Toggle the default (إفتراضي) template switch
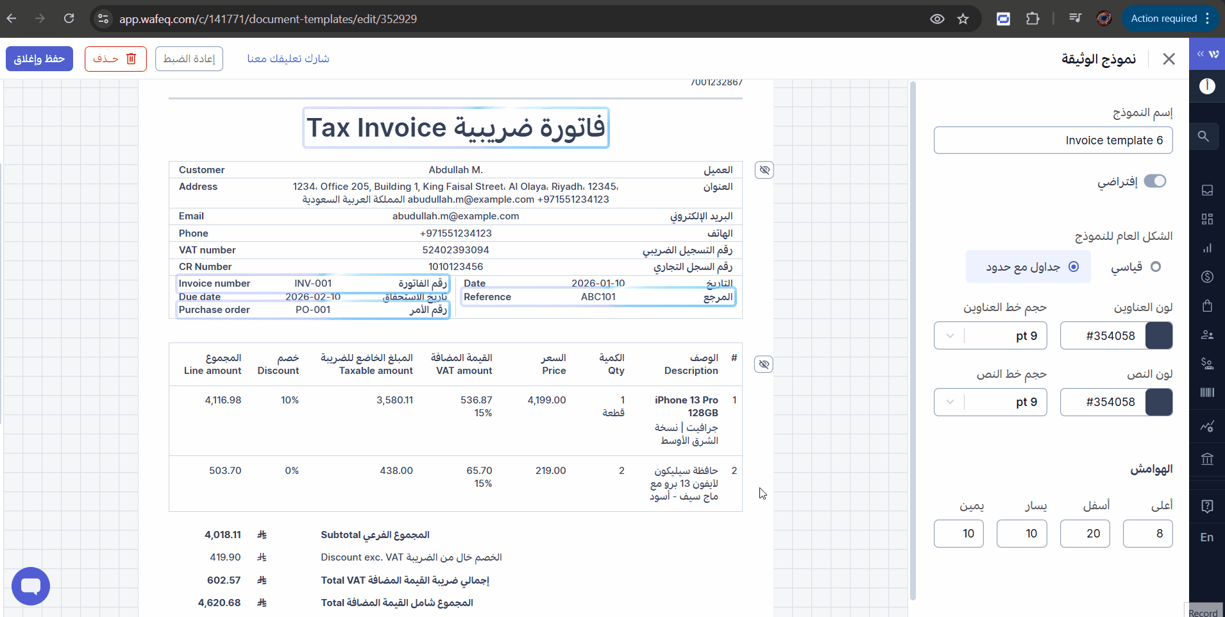This screenshot has height=617, width=1225. (x=1155, y=182)
